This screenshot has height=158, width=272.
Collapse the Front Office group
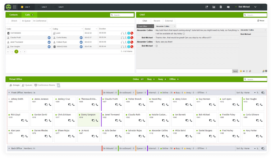coord(9,93)
